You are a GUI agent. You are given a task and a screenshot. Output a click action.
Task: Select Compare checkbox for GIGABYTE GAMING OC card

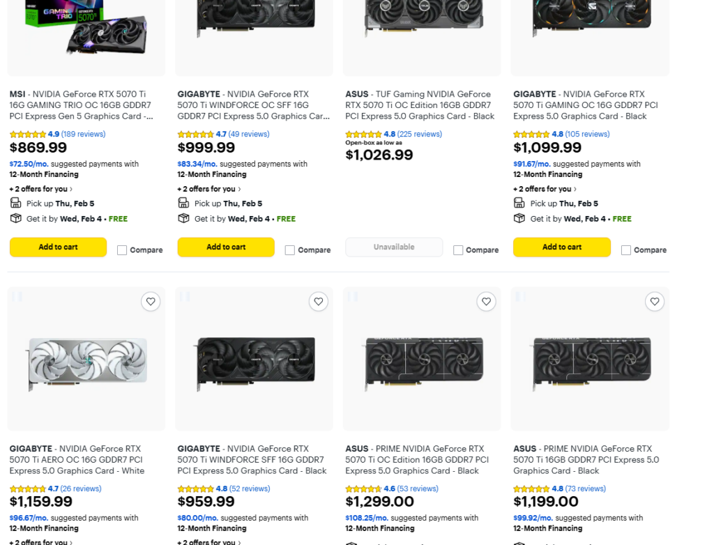pyautogui.click(x=626, y=250)
